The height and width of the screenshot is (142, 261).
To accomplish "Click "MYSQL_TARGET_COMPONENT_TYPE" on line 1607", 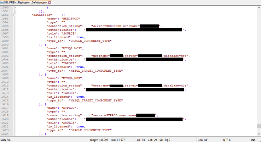I will tap(96, 71).
